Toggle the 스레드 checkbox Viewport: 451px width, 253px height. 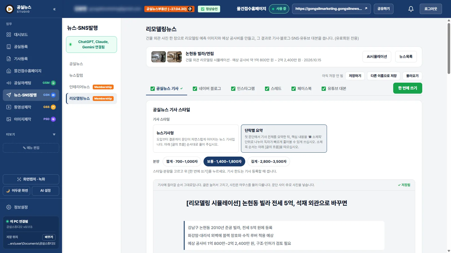[x=267, y=89]
